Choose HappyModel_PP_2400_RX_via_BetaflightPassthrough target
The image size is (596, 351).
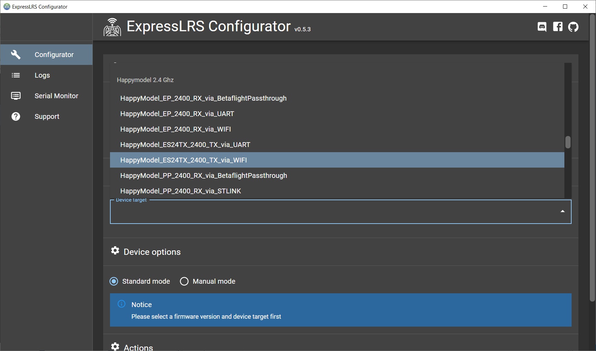(337, 175)
